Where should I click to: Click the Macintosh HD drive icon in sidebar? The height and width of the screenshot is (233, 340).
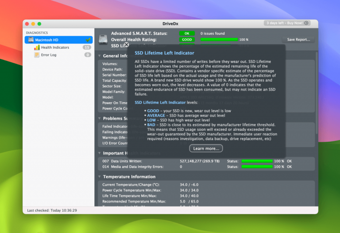point(31,40)
